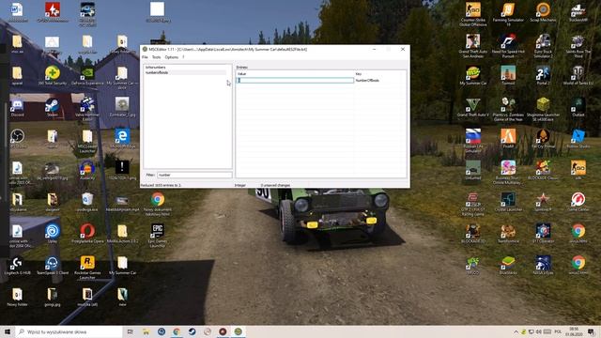
Task: Select the first row in the left entry list
Action: pyautogui.click(x=186, y=68)
